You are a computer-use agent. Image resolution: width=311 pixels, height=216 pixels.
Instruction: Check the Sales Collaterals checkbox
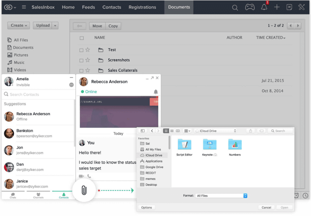(x=81, y=71)
